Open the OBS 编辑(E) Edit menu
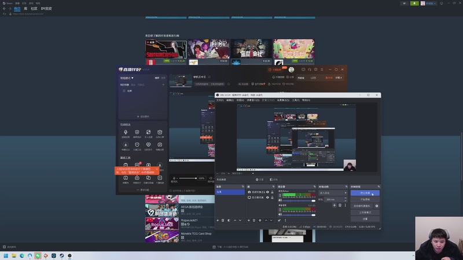The image size is (463, 260). point(230,100)
